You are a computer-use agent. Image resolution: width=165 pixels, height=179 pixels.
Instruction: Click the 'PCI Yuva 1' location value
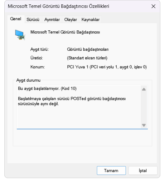click(107, 67)
